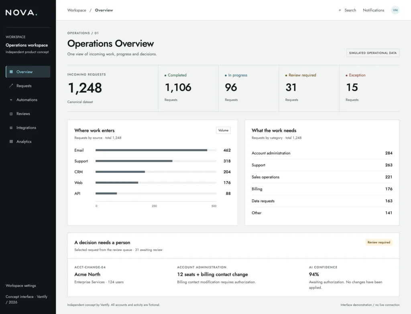Image resolution: width=411 pixels, height=314 pixels.
Task: Click the Email volume bar
Action: [x=151, y=150]
